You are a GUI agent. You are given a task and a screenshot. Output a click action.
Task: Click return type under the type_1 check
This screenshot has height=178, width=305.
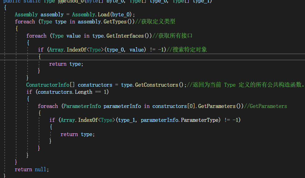coord(78,135)
